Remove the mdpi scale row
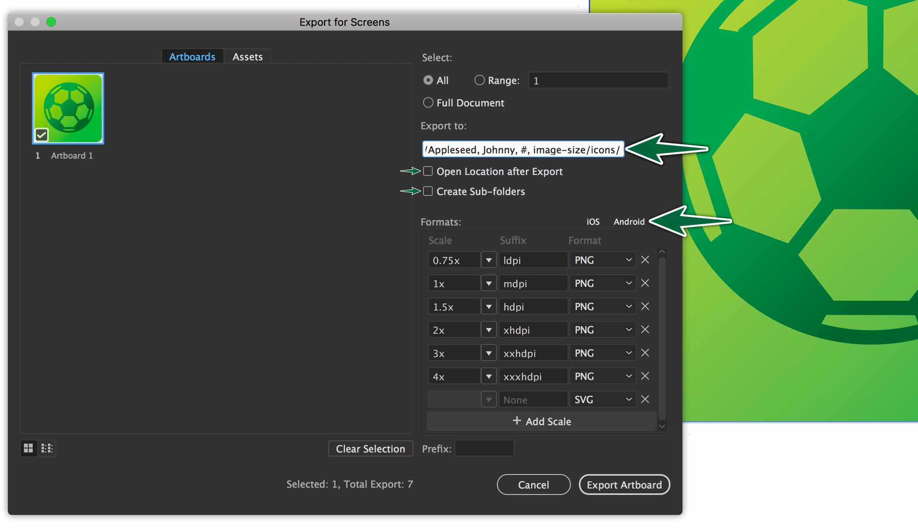The image size is (918, 528). (x=645, y=283)
